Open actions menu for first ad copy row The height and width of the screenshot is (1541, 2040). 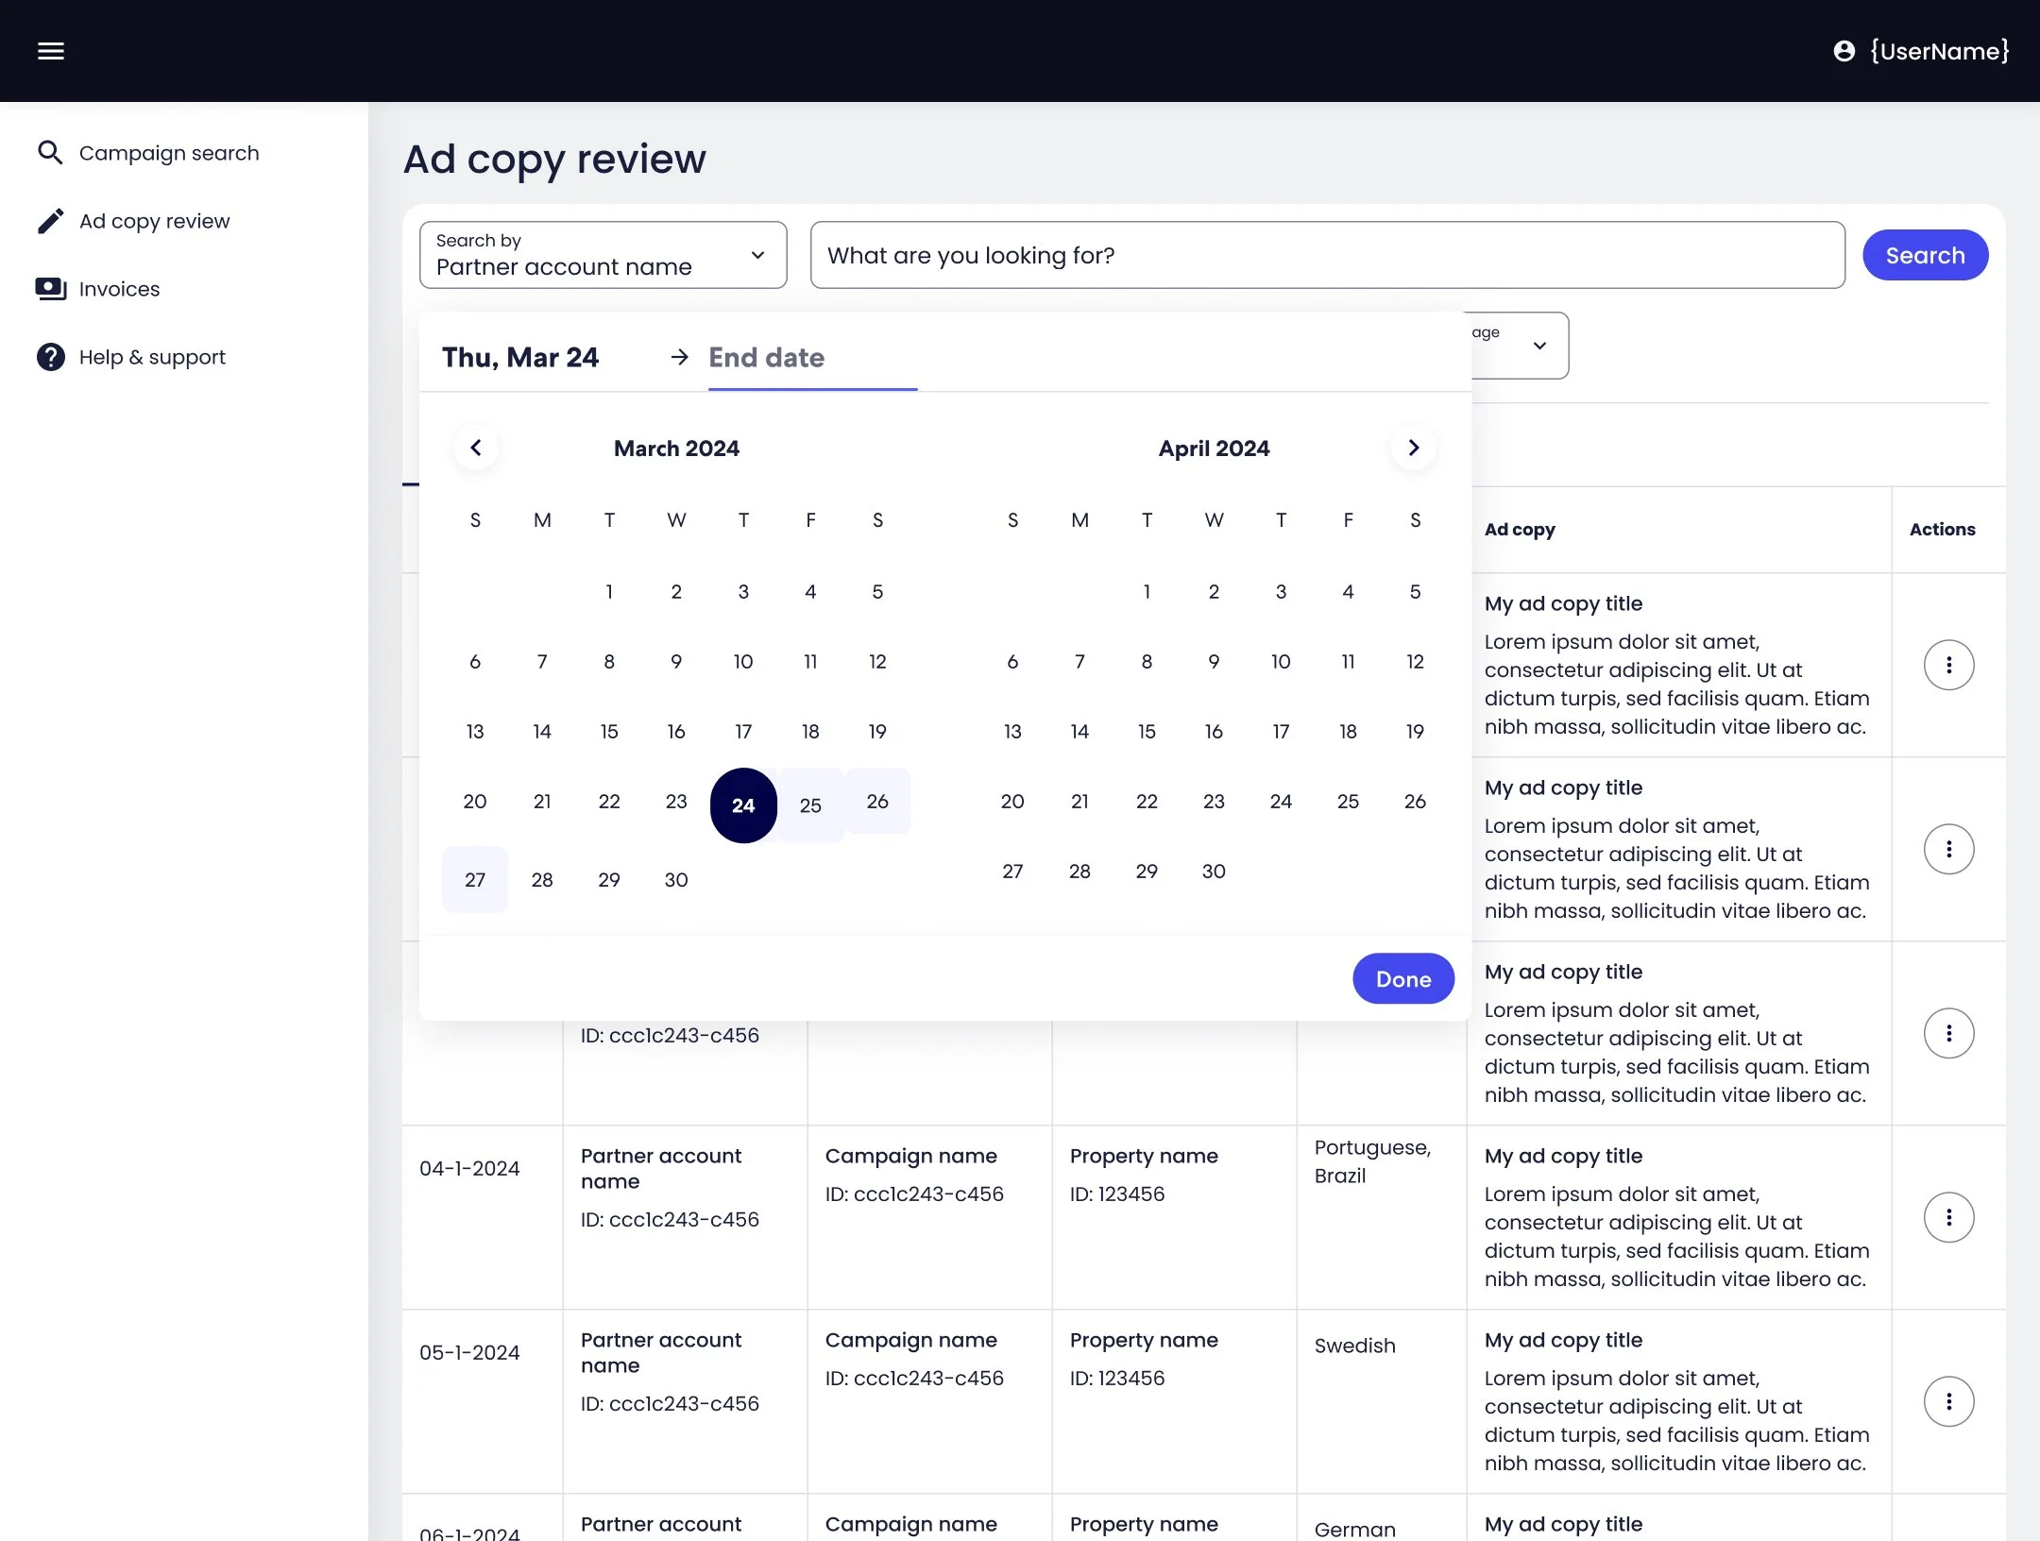point(1948,665)
